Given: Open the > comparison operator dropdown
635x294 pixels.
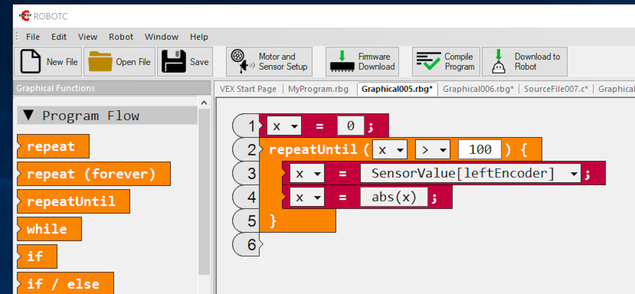Looking at the screenshot, I should (x=433, y=150).
